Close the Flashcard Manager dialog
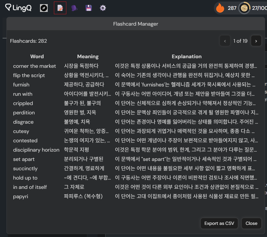The height and width of the screenshot is (237, 267). pos(251,223)
